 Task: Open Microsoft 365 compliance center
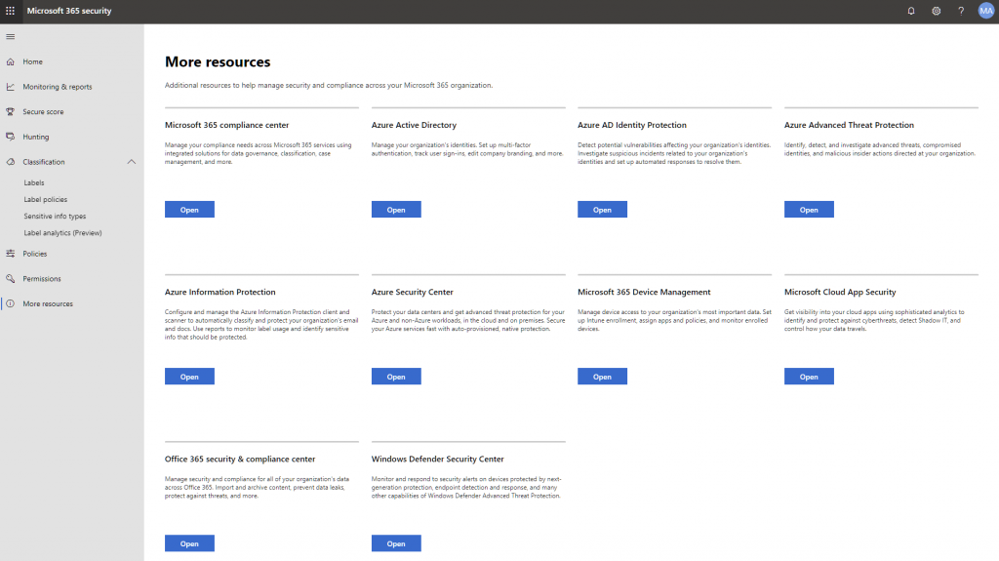click(189, 210)
